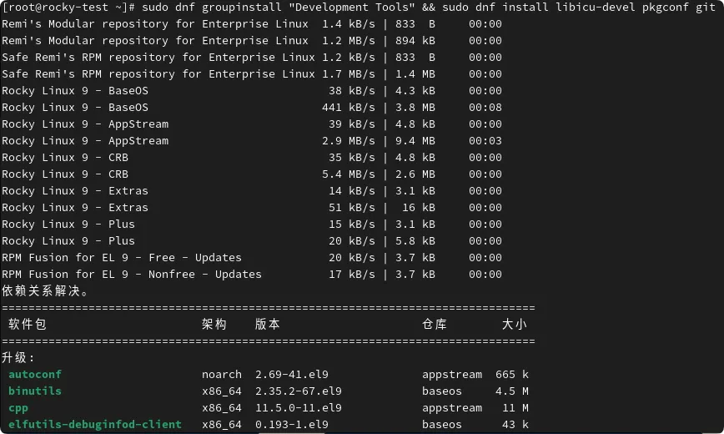Click the 依赖关系解决 status line
The height and width of the screenshot is (434, 724).
point(44,290)
